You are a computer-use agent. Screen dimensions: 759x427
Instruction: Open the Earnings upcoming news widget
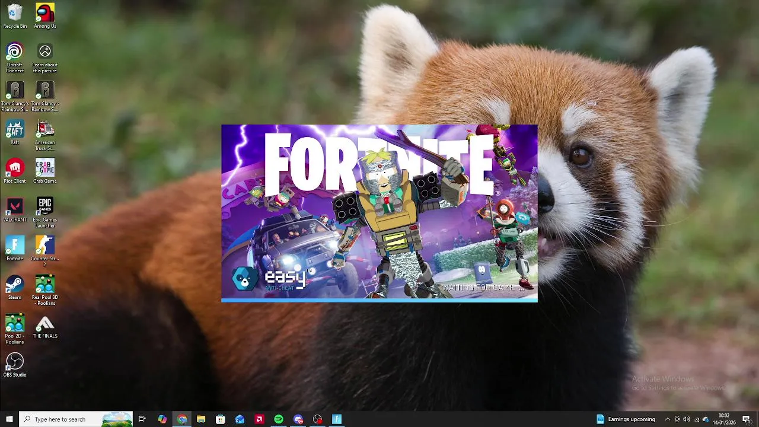pos(626,419)
